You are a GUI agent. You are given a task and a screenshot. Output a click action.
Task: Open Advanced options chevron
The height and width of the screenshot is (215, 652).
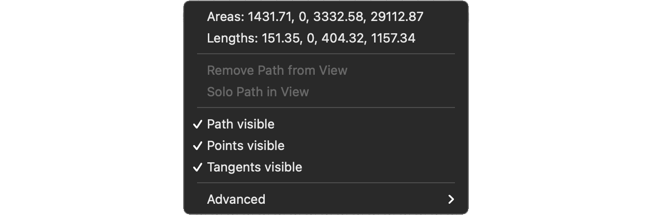coord(451,199)
